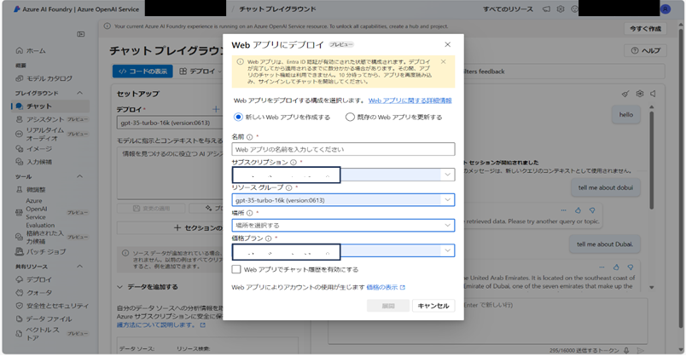Collapse the 共有リソース sidebar section
This screenshot has width=686, height=356.
79,267
